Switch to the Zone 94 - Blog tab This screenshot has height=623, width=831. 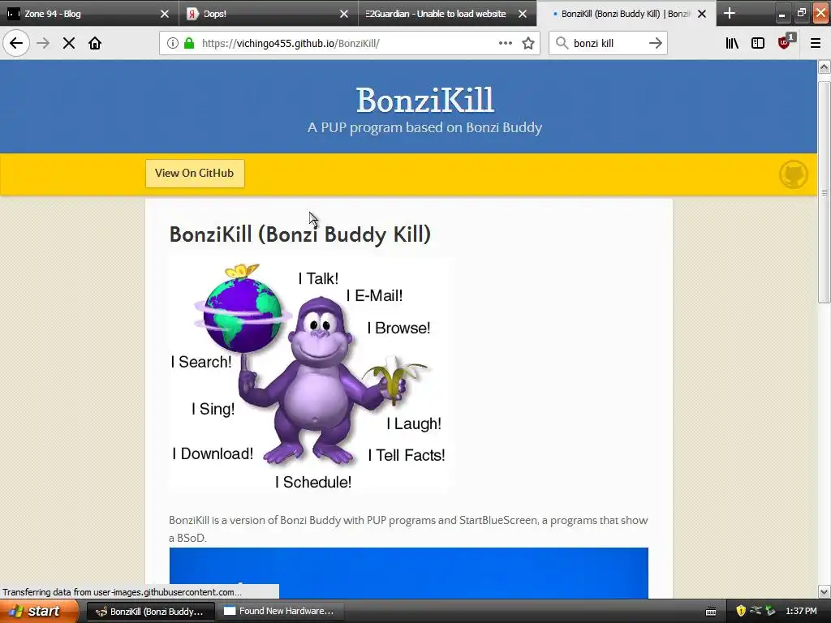point(89,14)
